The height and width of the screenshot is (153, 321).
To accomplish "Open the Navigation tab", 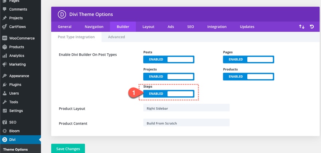I will tap(94, 27).
